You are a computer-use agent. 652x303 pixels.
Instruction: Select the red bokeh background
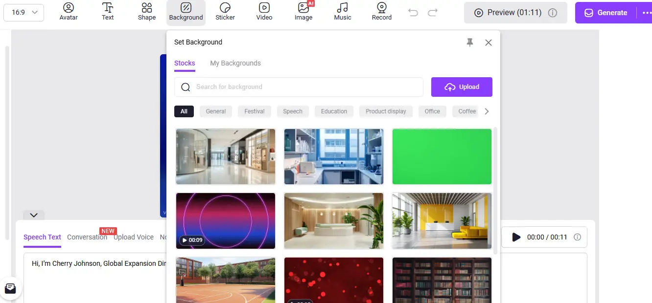tap(334, 280)
